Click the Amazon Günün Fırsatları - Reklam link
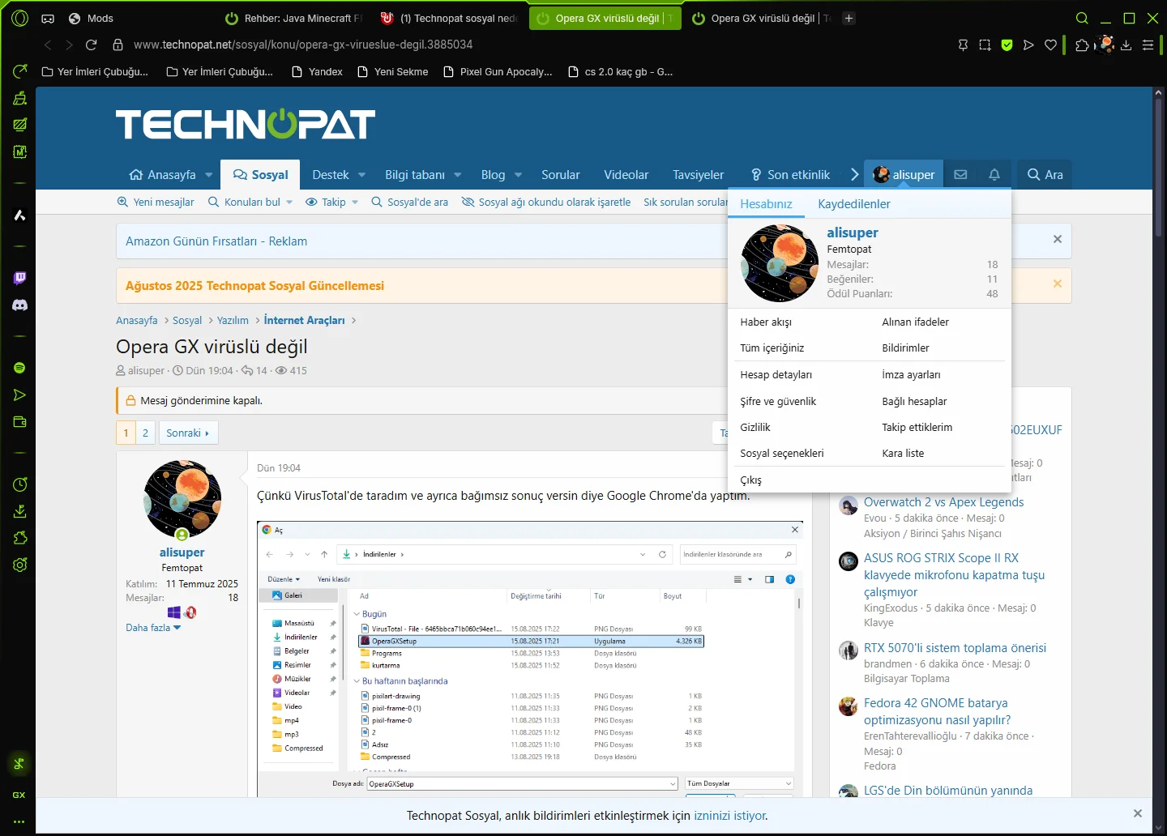1167x836 pixels. [x=216, y=241]
